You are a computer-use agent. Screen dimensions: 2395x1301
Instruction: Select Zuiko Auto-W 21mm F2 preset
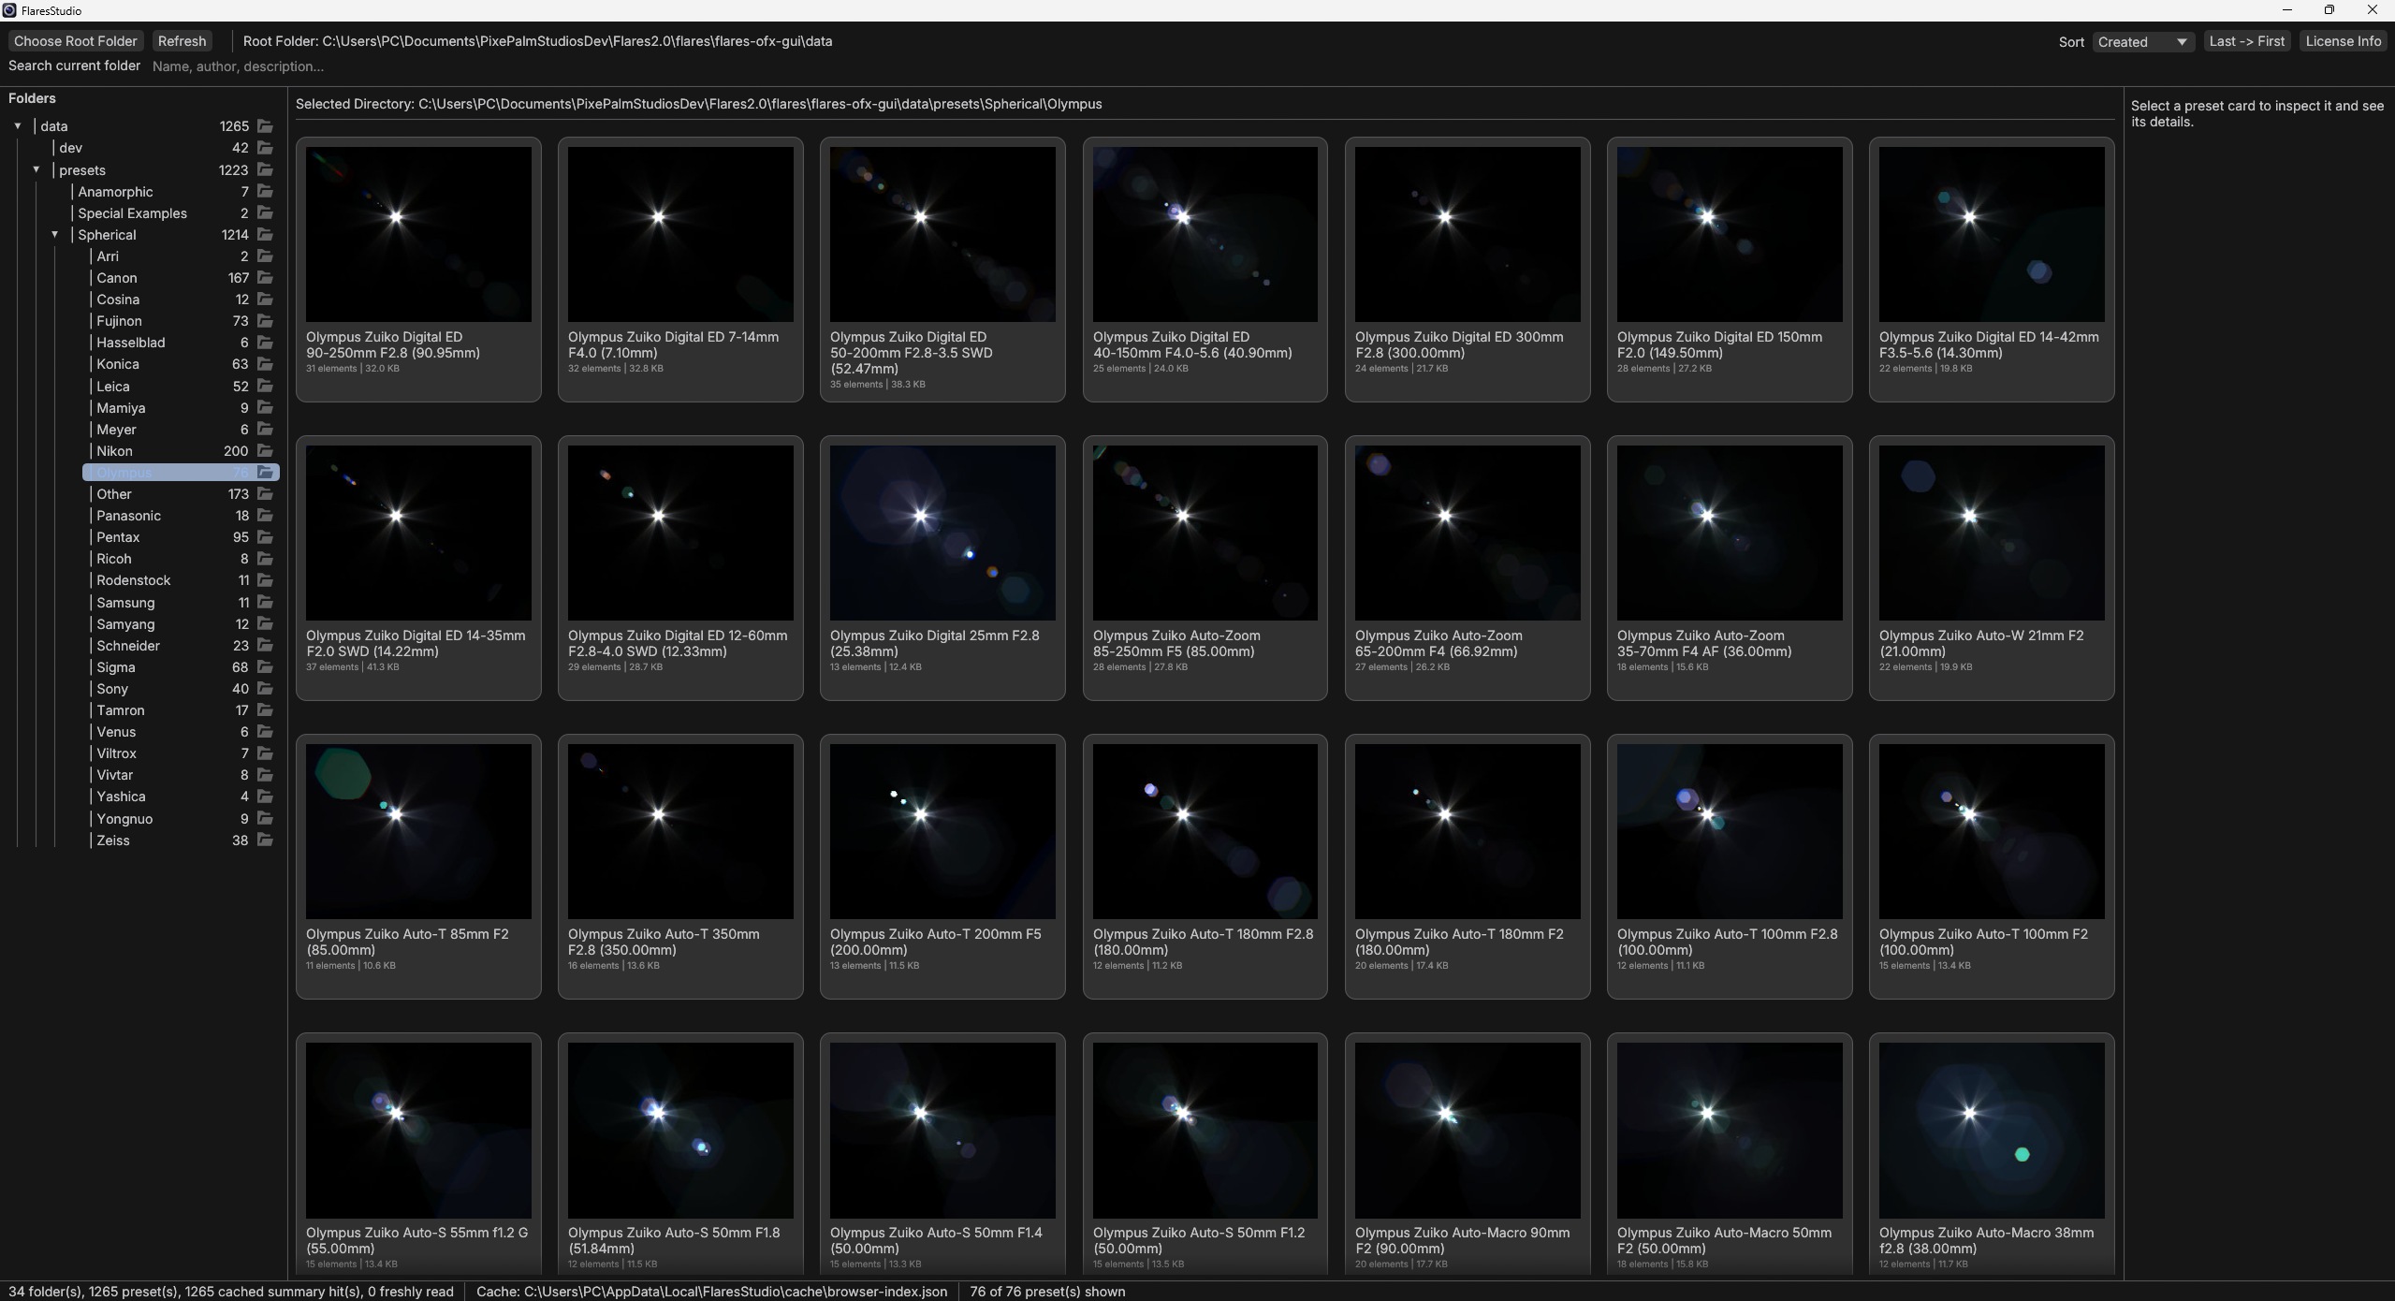1992,568
